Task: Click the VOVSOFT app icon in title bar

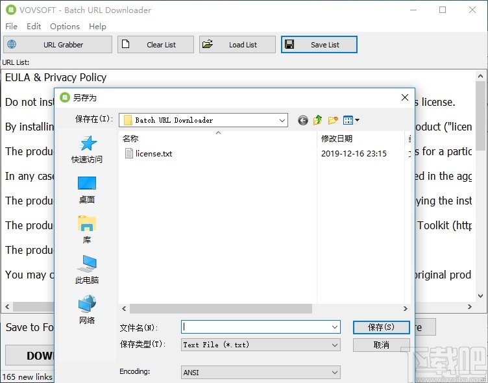Action: point(10,10)
